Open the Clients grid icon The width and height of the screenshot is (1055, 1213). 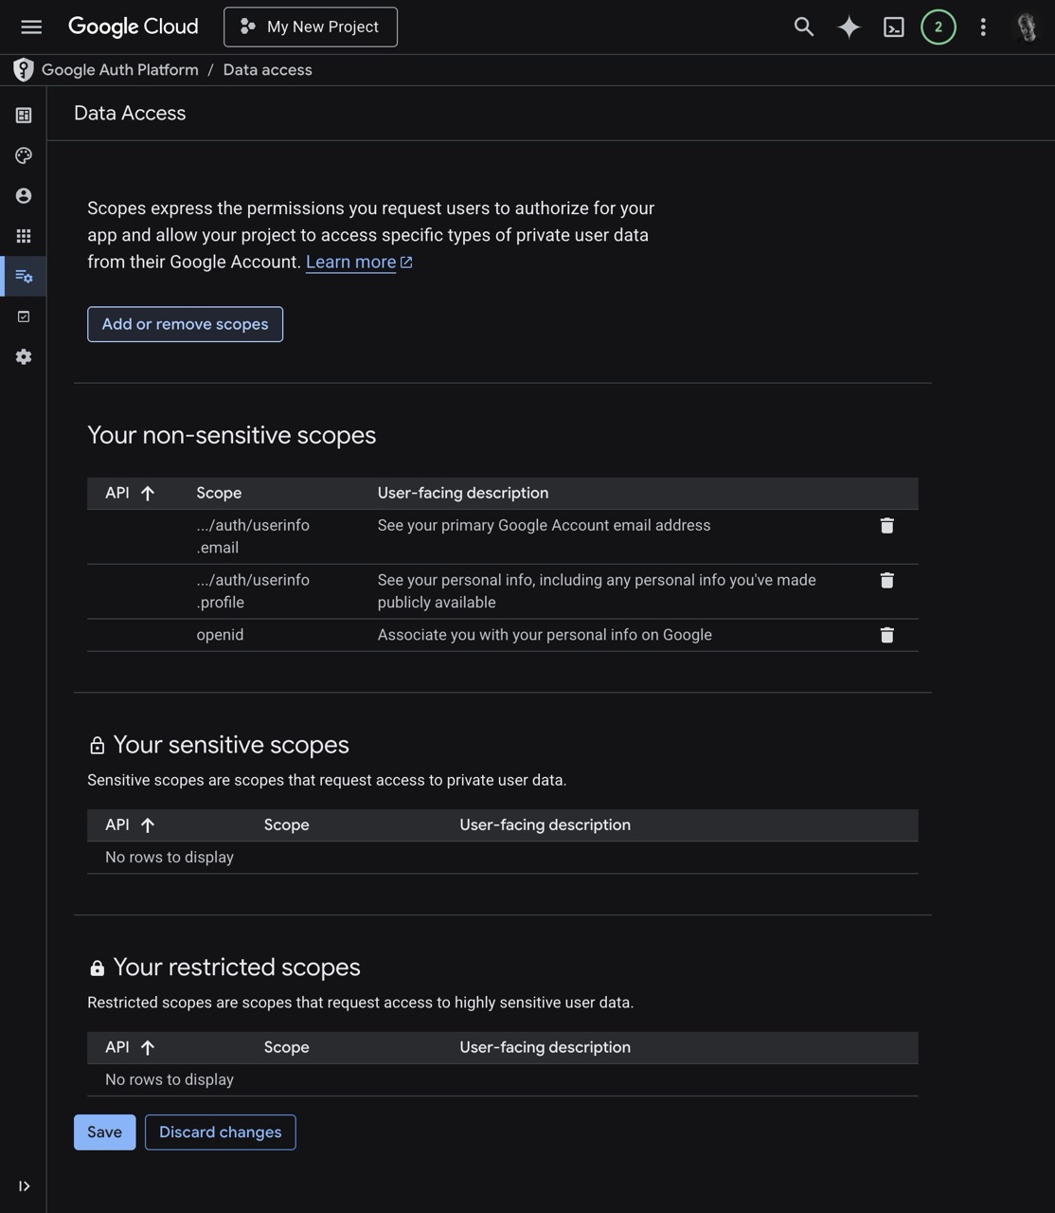tap(23, 236)
